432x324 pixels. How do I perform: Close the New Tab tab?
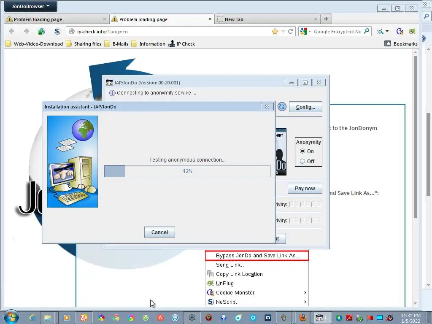click(316, 19)
